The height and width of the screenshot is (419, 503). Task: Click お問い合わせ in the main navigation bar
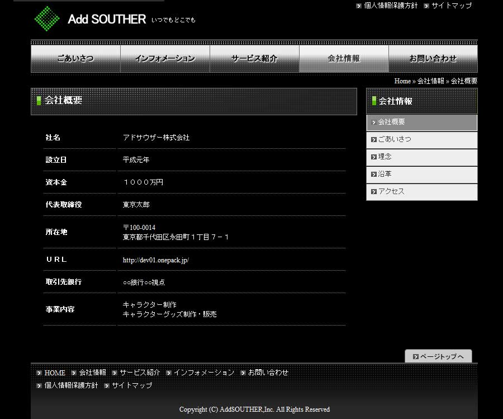click(433, 59)
